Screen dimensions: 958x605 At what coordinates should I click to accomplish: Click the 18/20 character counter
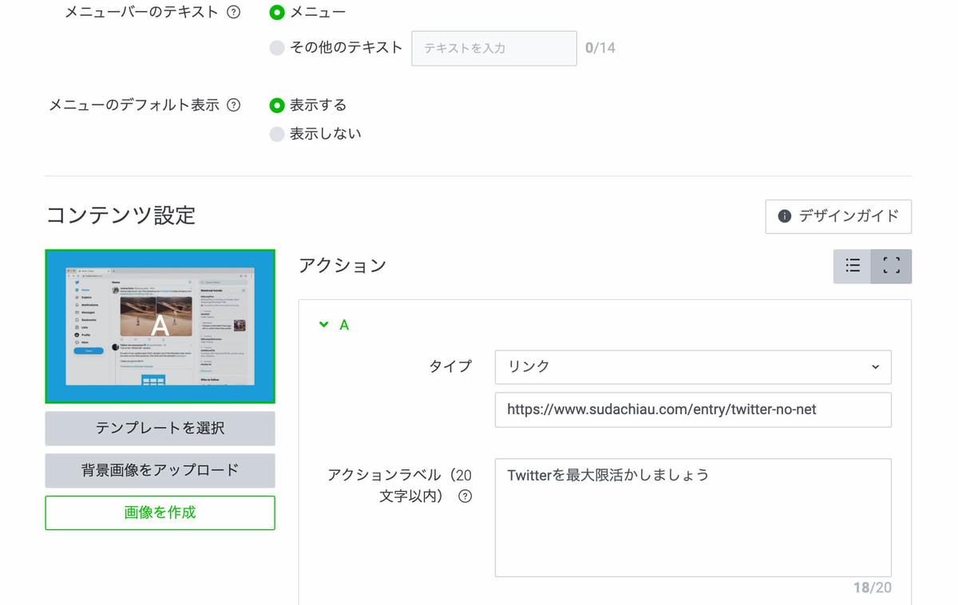pyautogui.click(x=872, y=587)
